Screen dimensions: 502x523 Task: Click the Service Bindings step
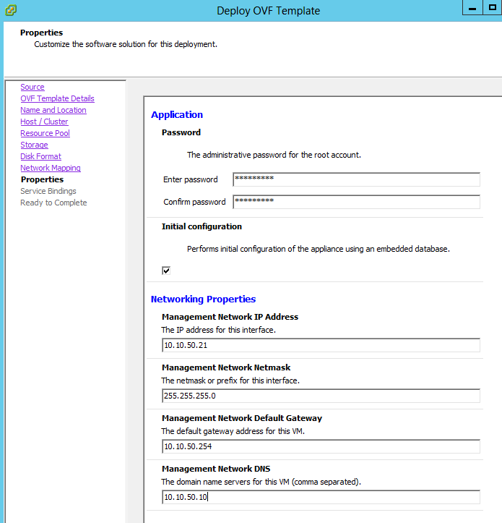pyautogui.click(x=48, y=191)
